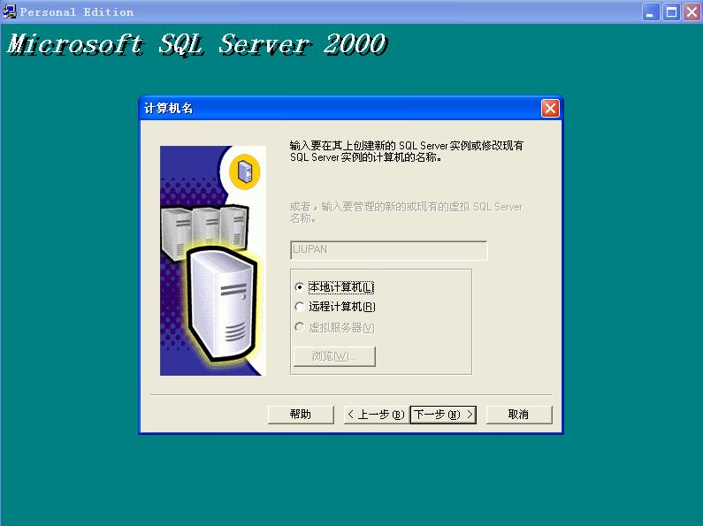This screenshot has width=703, height=526.
Task: Minimize the Personal Edition window
Action: (651, 12)
